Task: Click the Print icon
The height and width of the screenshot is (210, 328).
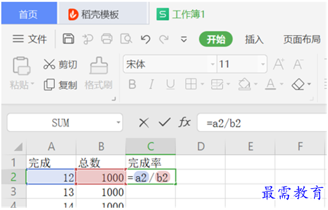Action: (107, 39)
